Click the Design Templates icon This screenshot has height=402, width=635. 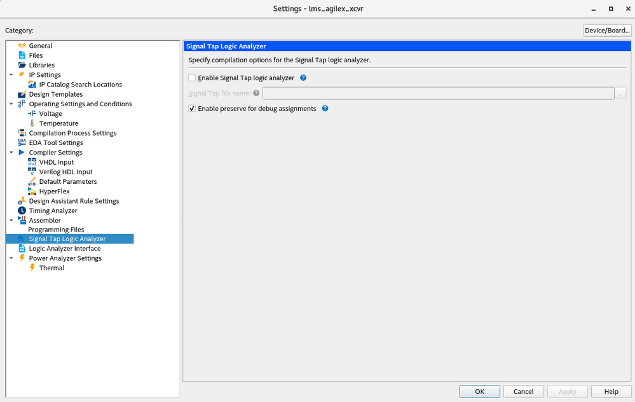pyautogui.click(x=22, y=94)
